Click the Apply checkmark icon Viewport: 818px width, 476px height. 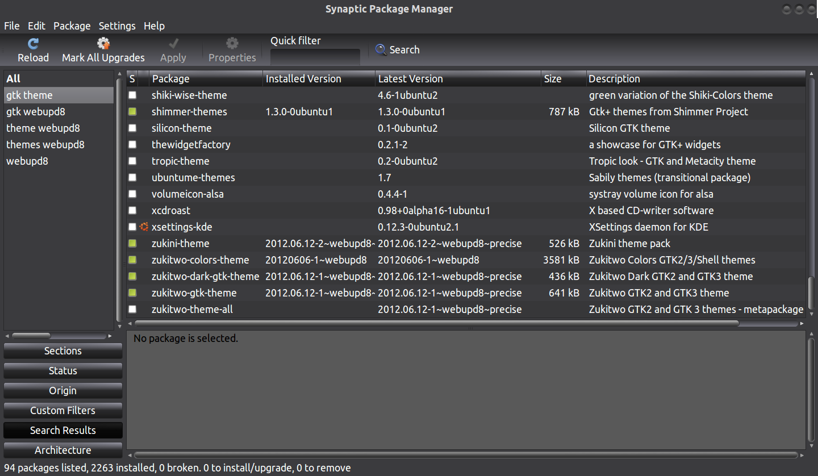coord(173,43)
